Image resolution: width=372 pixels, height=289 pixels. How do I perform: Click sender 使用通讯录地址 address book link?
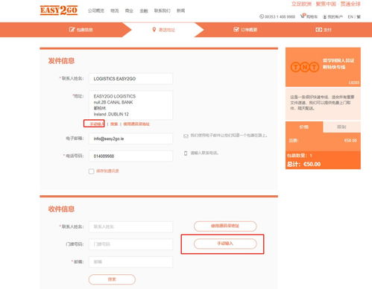coord(136,124)
